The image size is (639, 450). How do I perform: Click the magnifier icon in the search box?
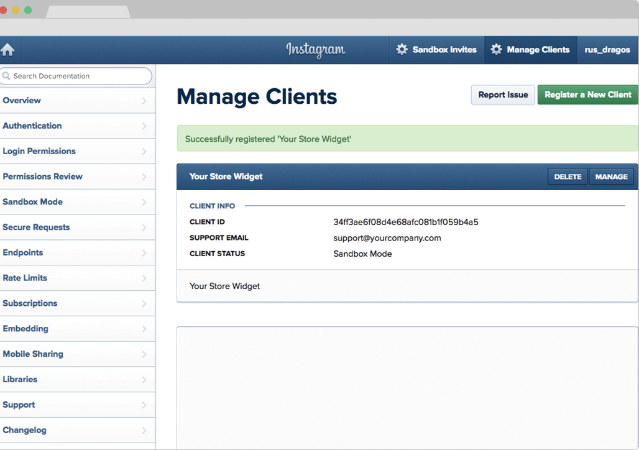7,76
